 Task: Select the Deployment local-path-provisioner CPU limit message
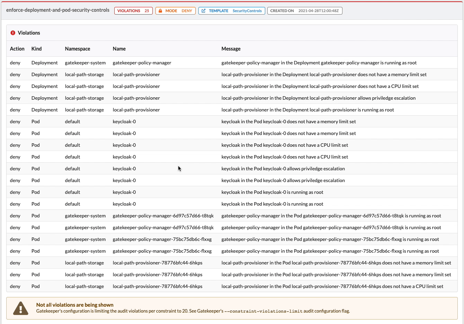coord(320,86)
